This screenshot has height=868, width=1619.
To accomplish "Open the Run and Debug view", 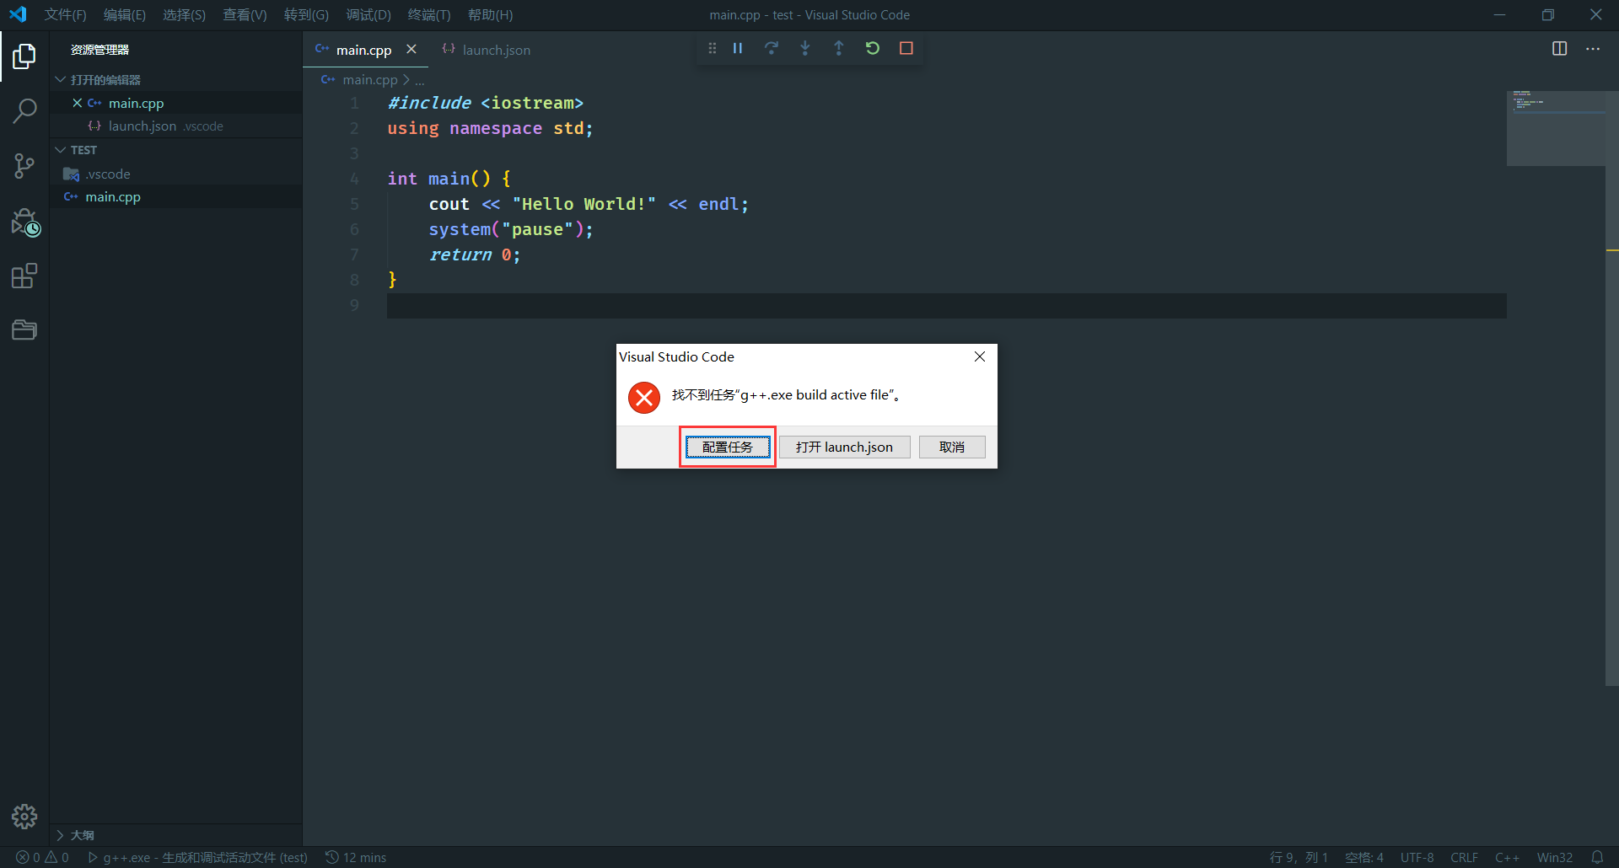I will [24, 222].
